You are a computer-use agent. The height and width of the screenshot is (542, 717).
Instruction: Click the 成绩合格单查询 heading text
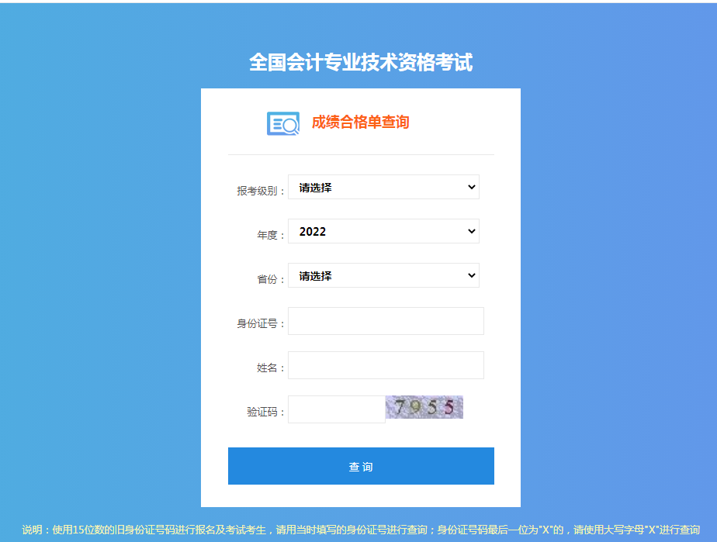(x=359, y=123)
